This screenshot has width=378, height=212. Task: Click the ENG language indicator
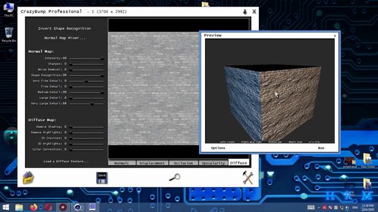tap(355, 207)
